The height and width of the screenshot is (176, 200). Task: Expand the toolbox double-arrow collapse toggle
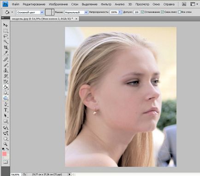coord(3,18)
